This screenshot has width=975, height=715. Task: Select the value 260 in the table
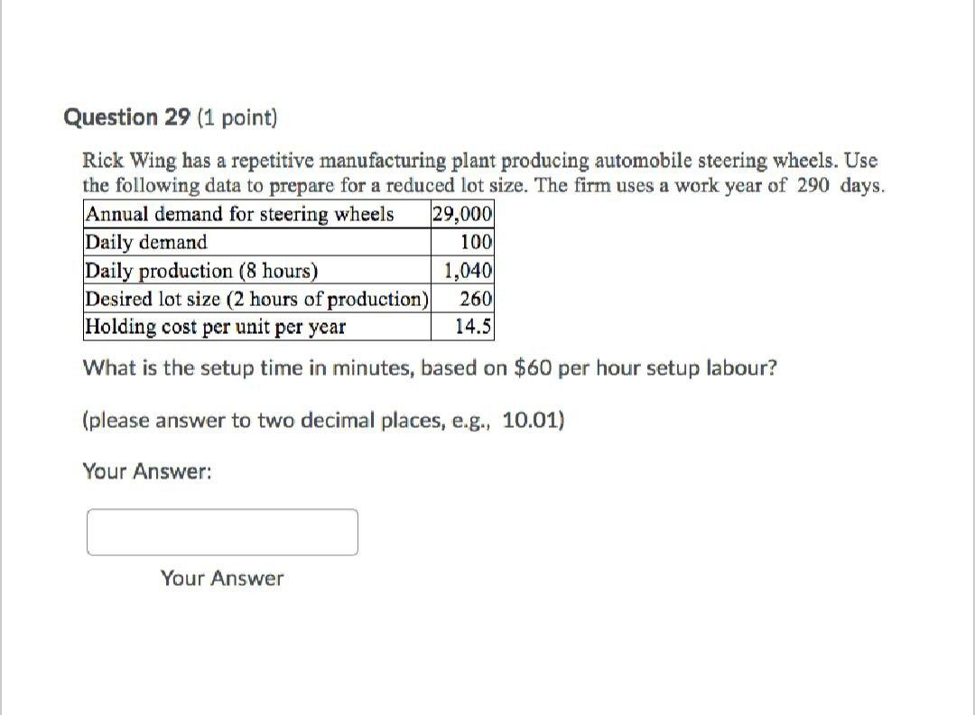(x=476, y=300)
